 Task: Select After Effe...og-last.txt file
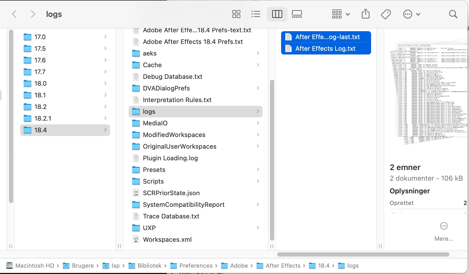point(326,37)
